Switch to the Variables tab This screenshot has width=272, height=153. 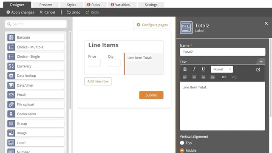click(x=122, y=5)
